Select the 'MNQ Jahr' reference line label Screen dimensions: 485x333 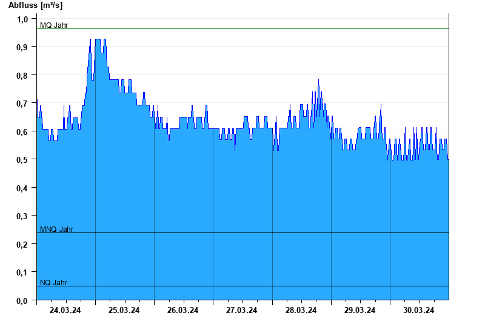click(56, 229)
